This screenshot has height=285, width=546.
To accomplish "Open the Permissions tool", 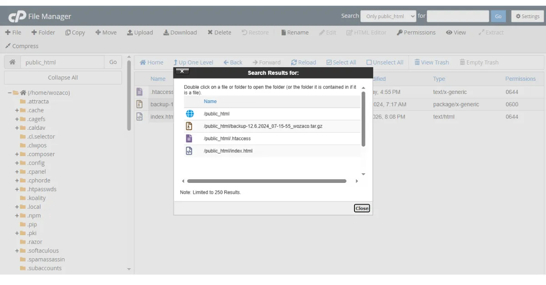I will (x=416, y=32).
